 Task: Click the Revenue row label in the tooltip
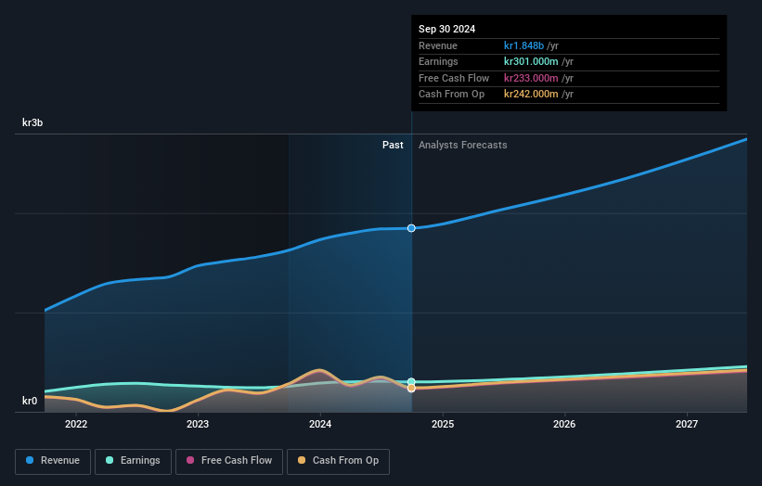coord(438,45)
